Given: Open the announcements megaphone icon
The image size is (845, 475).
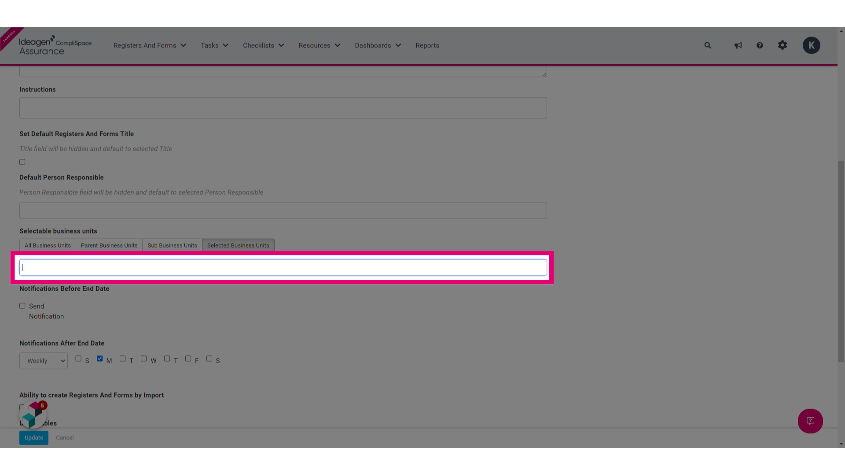Looking at the screenshot, I should (x=738, y=45).
